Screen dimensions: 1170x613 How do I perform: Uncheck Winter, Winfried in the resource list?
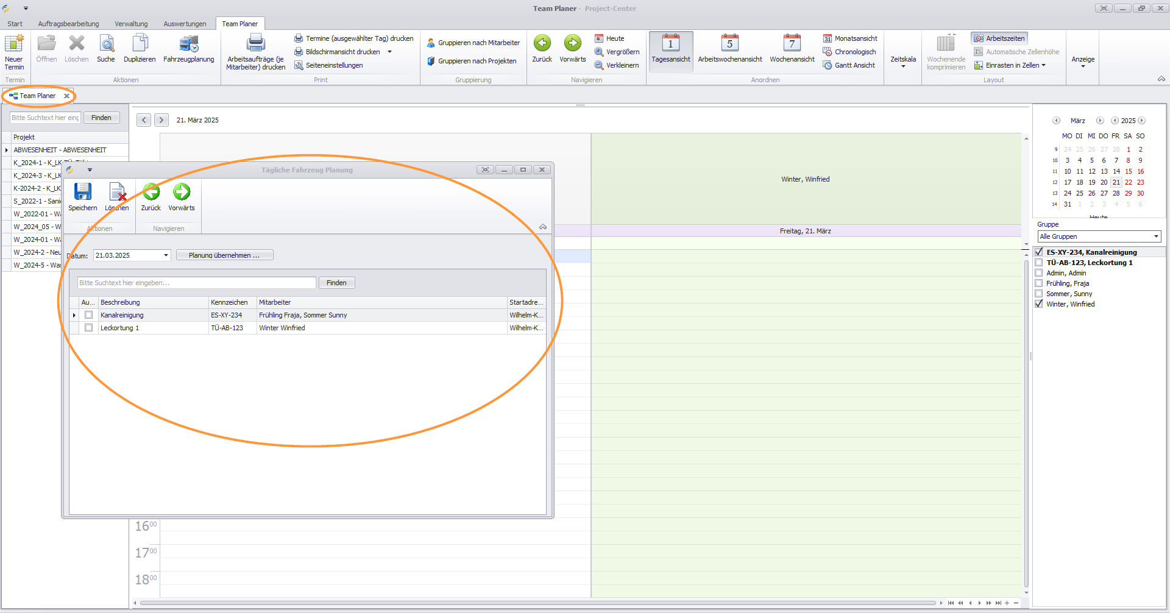coord(1039,304)
